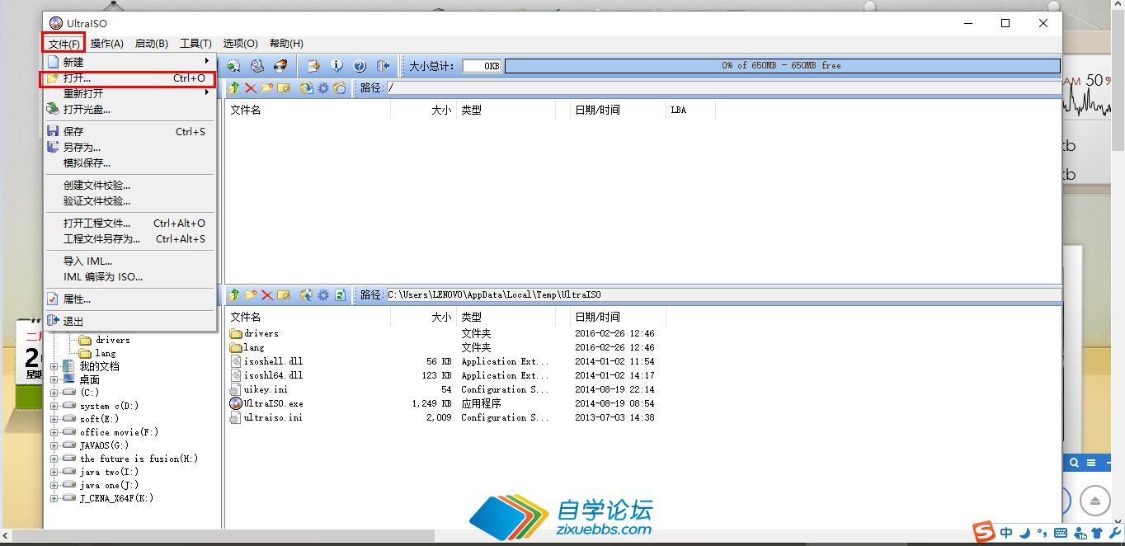
Task: Go up one level in image pane
Action: pyautogui.click(x=234, y=88)
